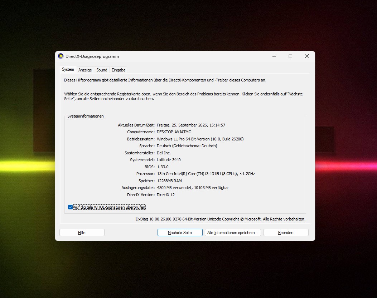
Task: Click the Systeminformationen group label
Action: 85,116
